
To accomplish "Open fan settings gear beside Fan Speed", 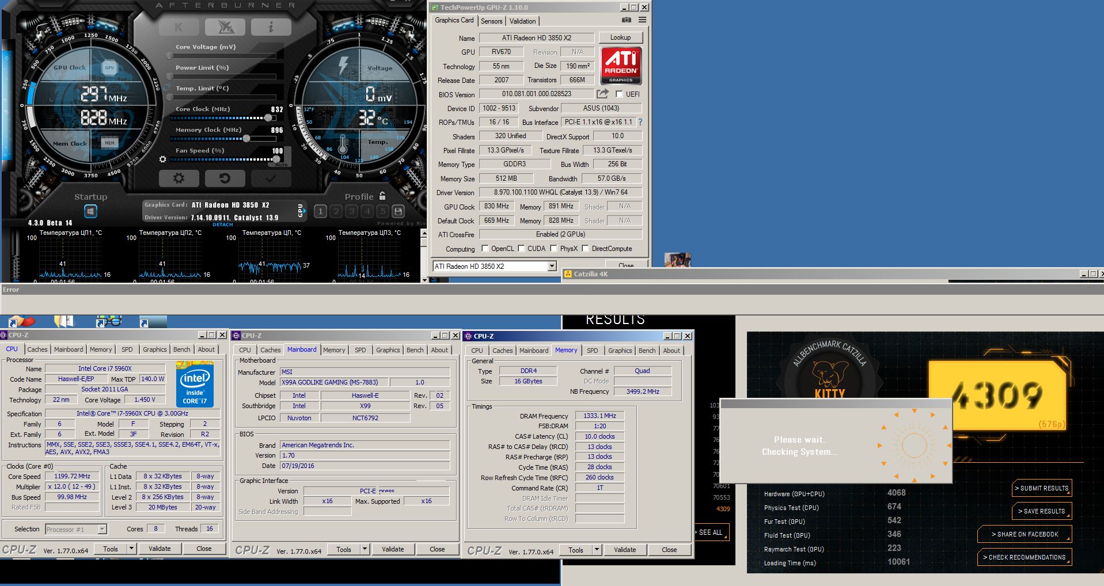I will point(163,159).
